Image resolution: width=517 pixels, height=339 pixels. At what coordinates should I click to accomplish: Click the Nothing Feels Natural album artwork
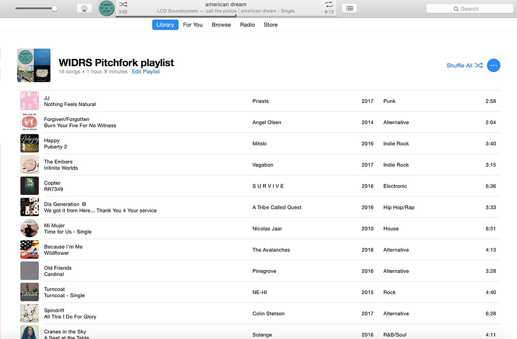29,101
